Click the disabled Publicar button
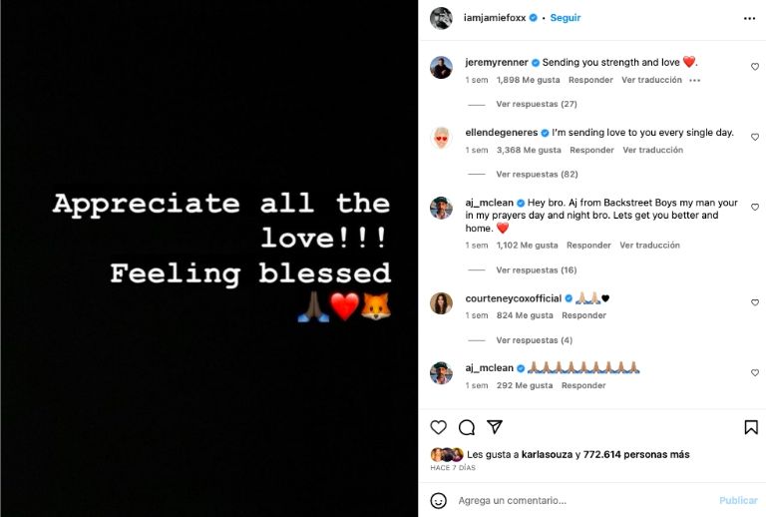Screen dimensions: 766x517 [x=738, y=500]
